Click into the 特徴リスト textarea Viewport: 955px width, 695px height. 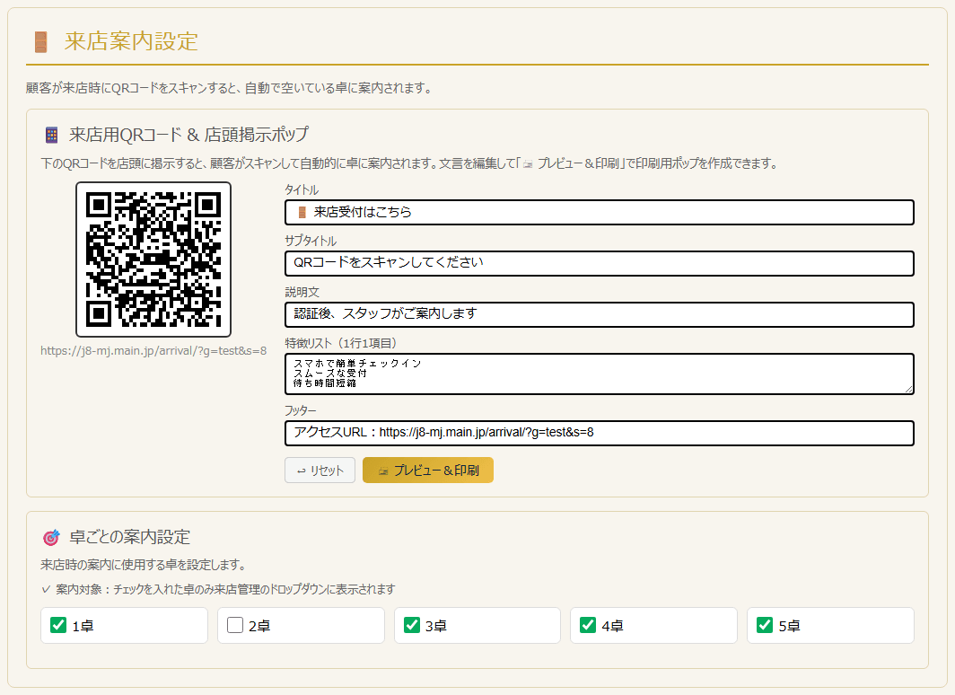(600, 374)
